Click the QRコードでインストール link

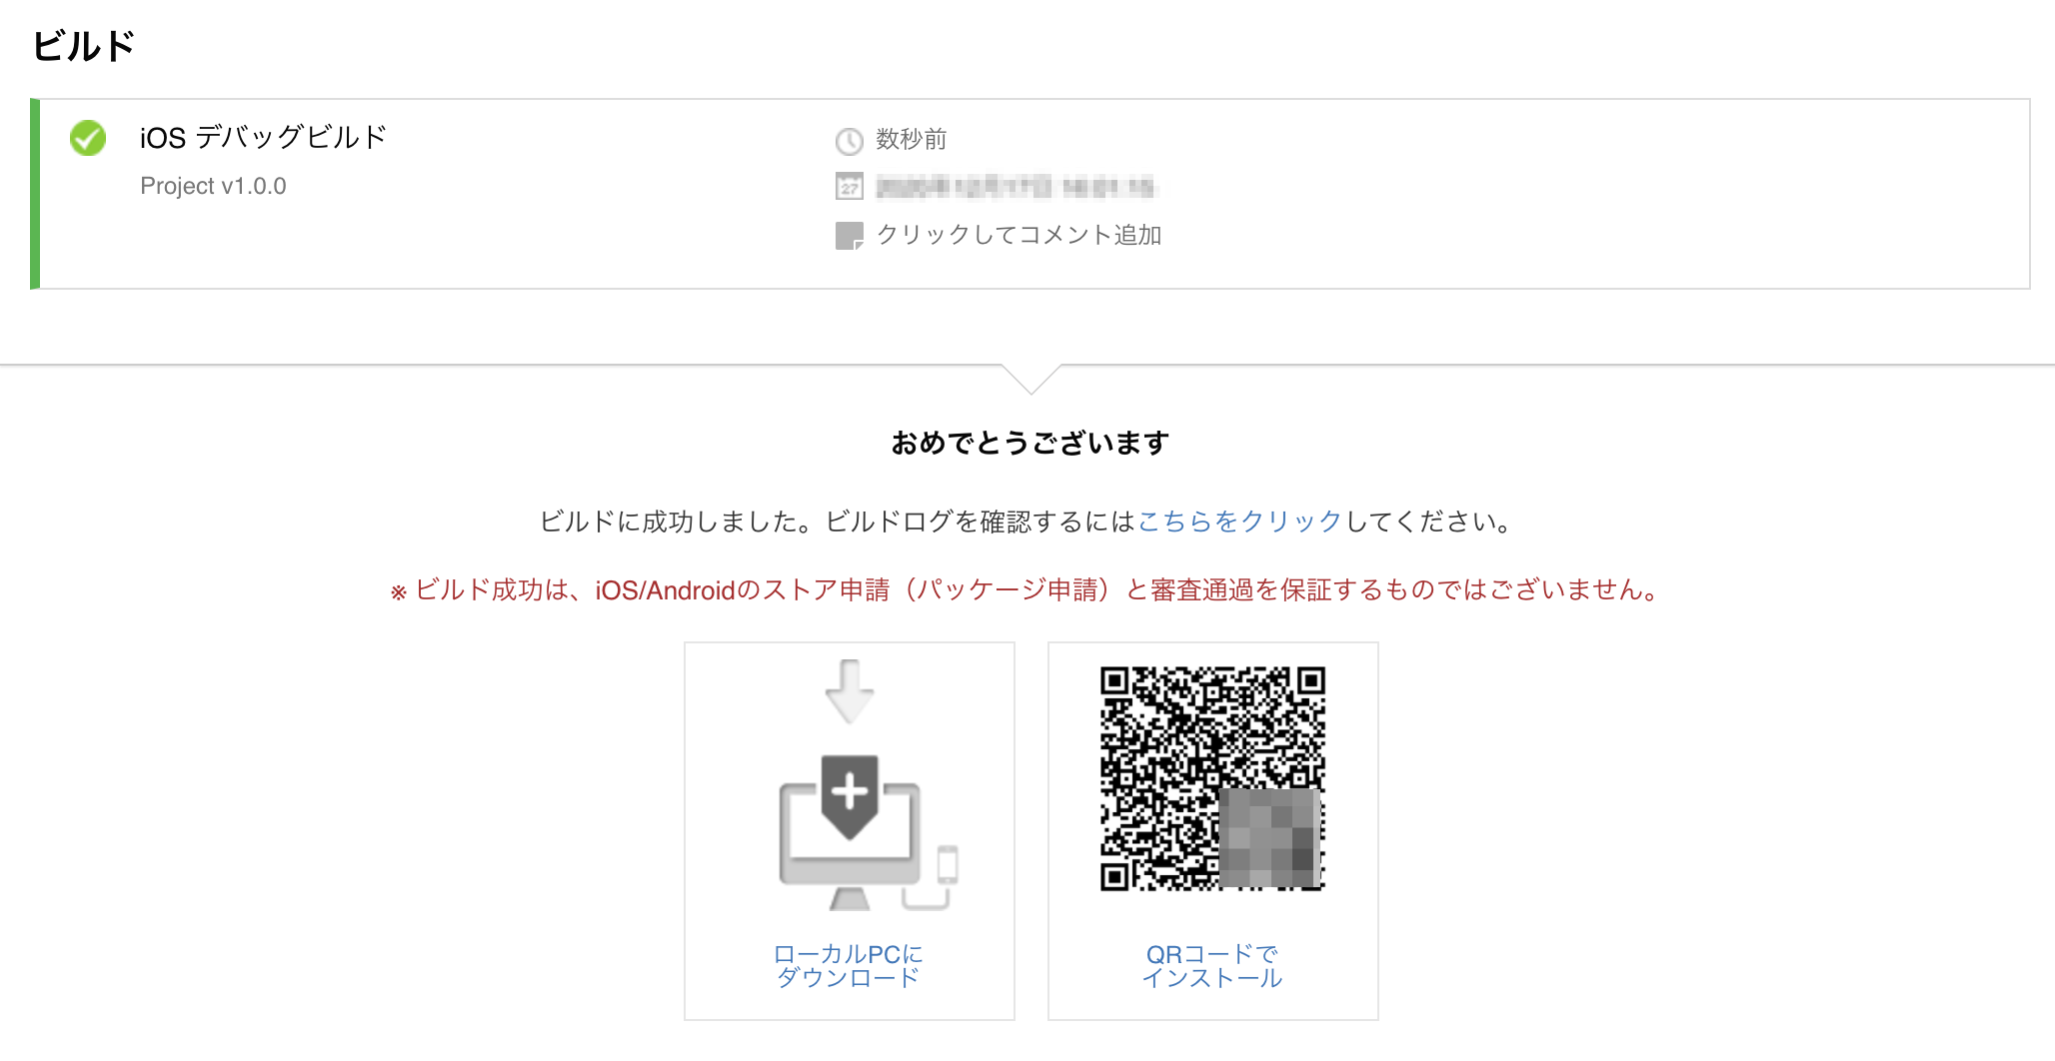[1212, 966]
